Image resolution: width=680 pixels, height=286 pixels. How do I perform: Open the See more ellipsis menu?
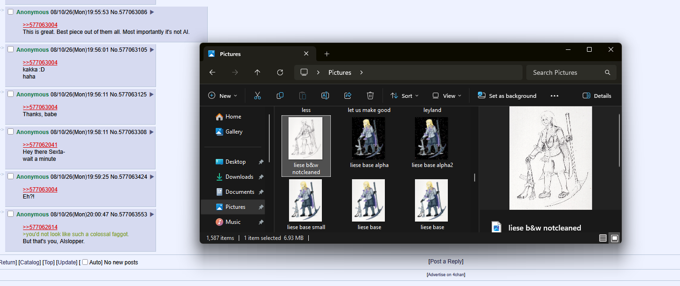coord(555,95)
